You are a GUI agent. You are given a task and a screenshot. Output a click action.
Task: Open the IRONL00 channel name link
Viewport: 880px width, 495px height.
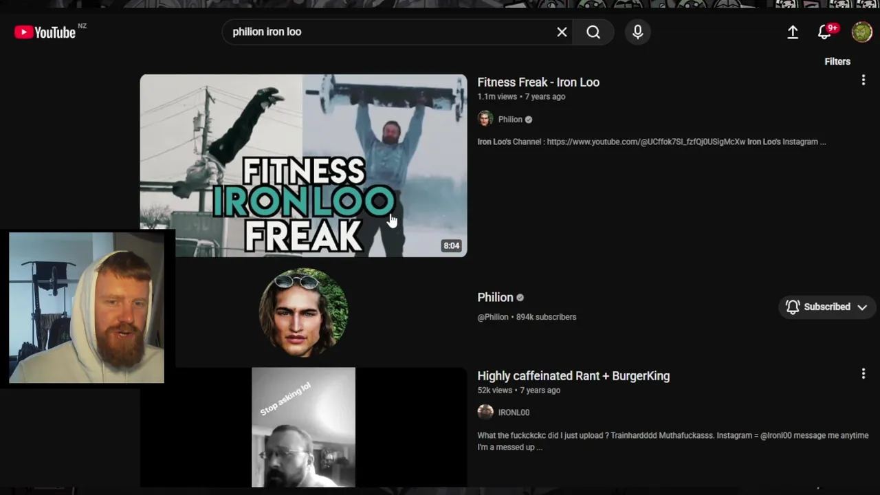click(x=514, y=412)
